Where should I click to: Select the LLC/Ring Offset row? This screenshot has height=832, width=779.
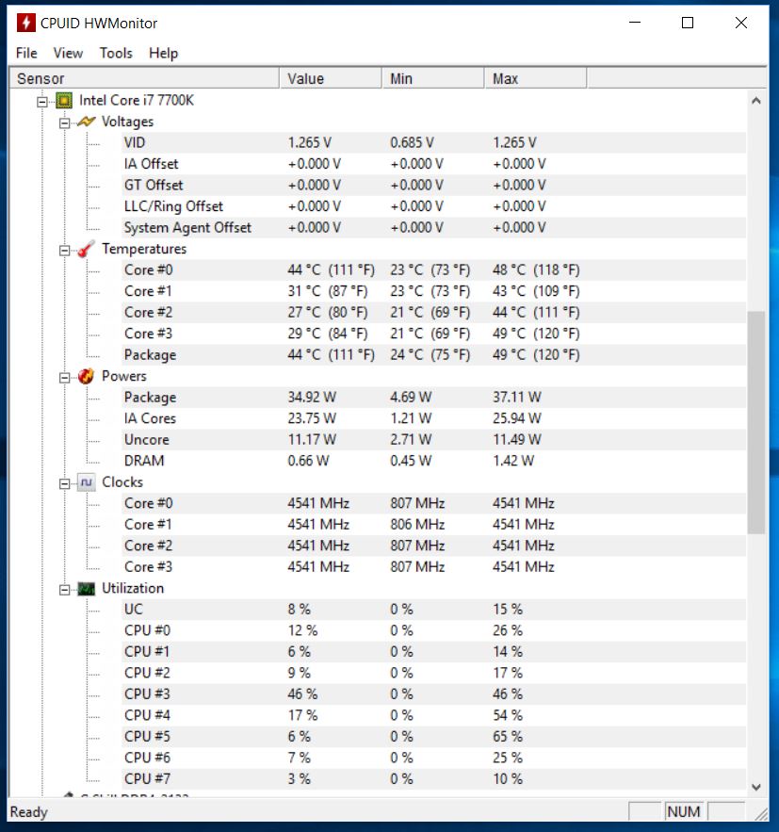tap(433, 206)
